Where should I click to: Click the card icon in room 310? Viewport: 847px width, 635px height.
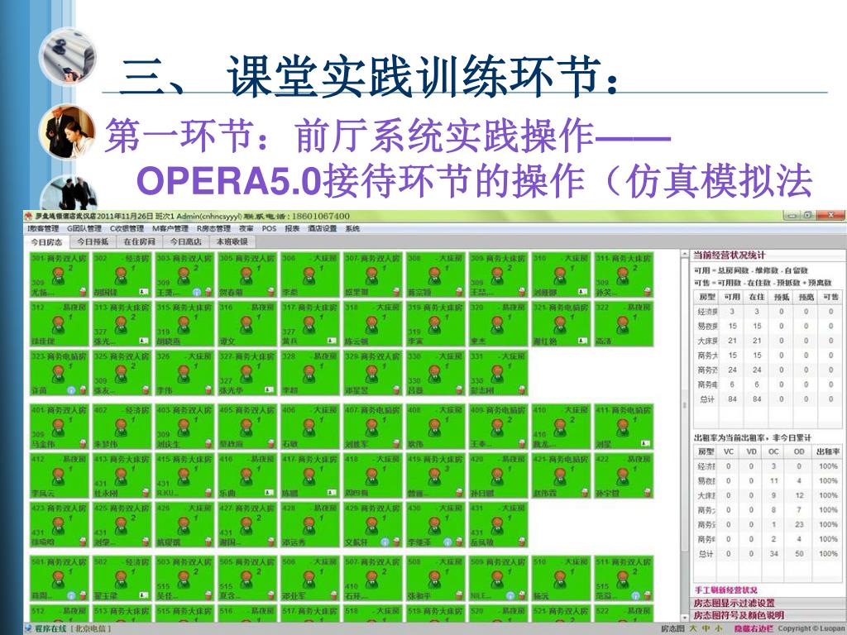[x=582, y=292]
